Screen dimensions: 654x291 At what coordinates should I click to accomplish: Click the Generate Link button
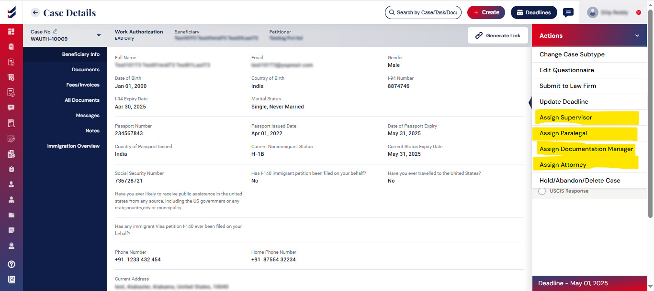pos(497,35)
